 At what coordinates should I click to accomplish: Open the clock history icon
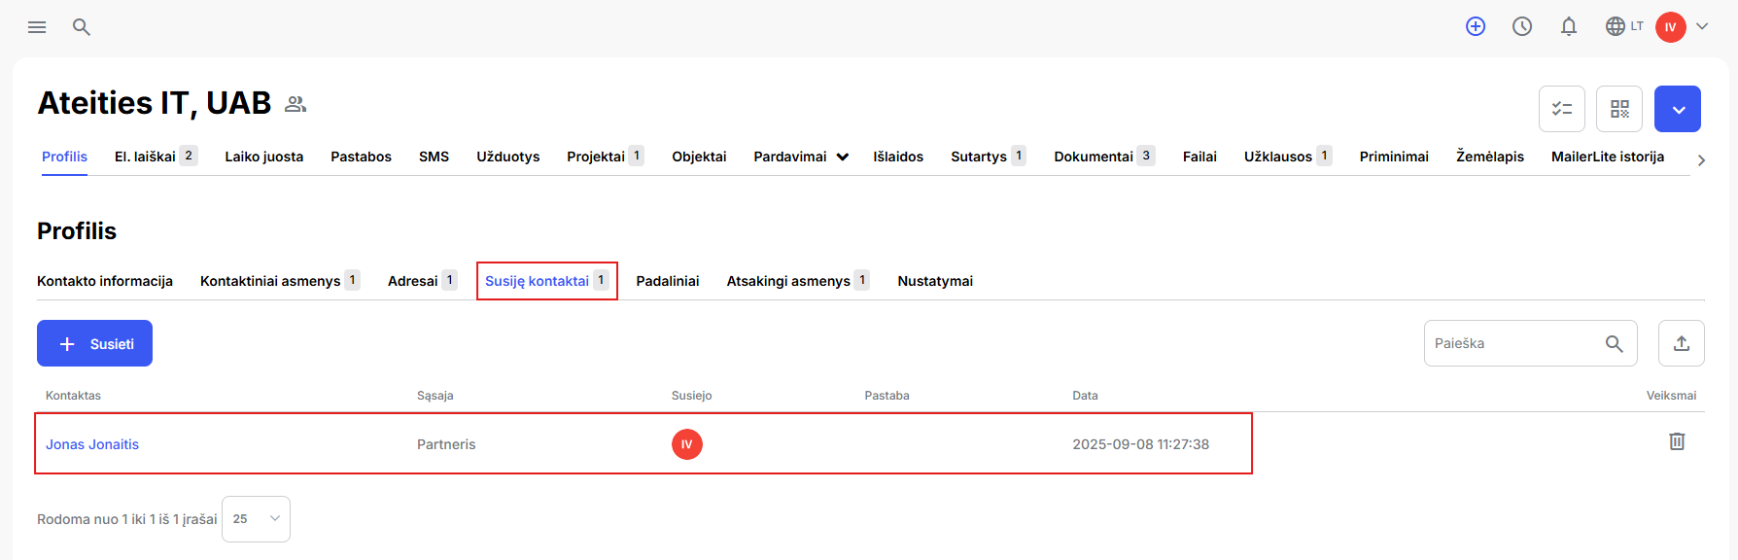pos(1522,27)
